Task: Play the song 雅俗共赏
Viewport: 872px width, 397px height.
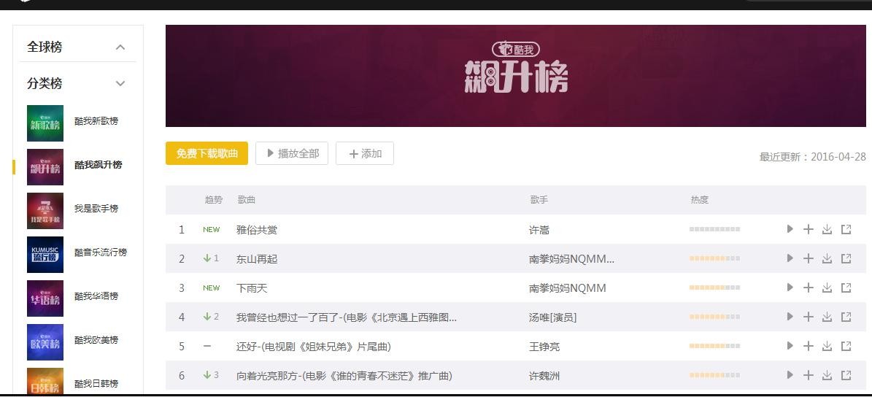Action: pyautogui.click(x=790, y=229)
